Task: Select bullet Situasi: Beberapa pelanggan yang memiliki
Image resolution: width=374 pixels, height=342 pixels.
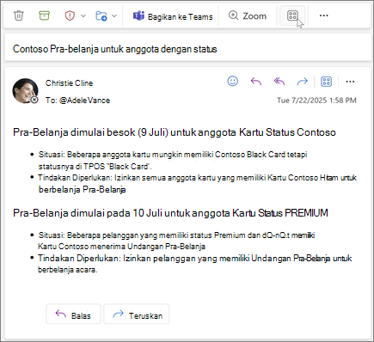Action: pyautogui.click(x=176, y=241)
